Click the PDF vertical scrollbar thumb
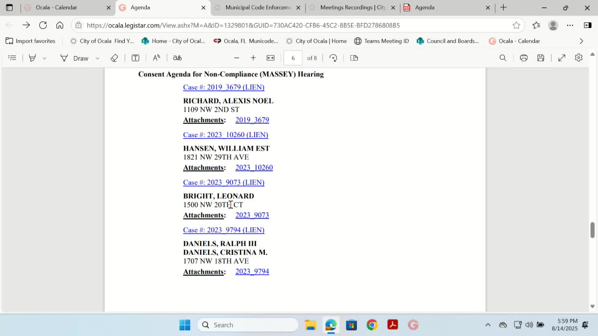 (592, 231)
